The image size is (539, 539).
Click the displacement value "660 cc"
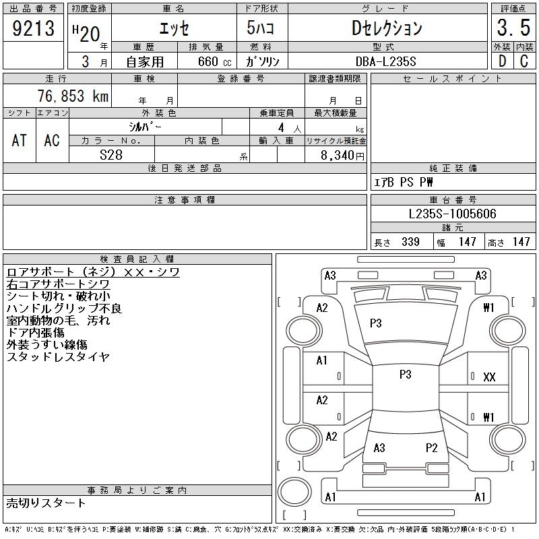tap(214, 61)
